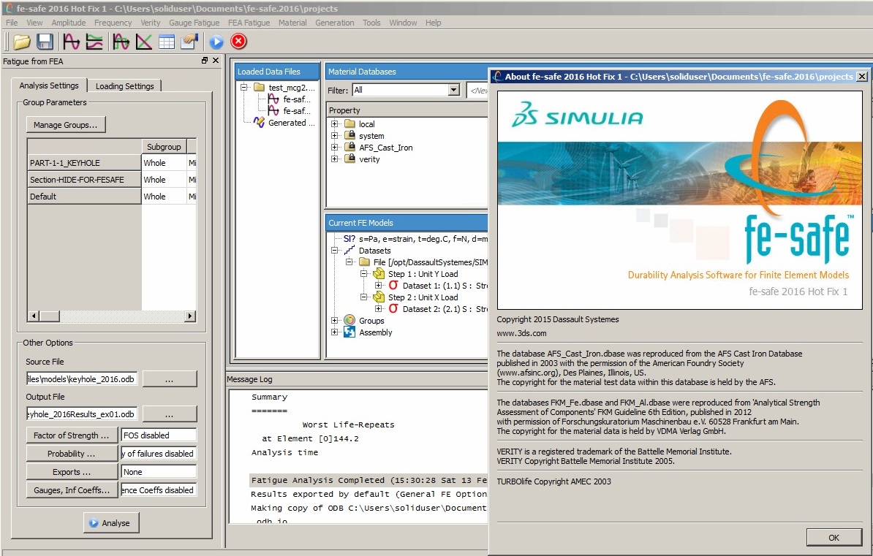The height and width of the screenshot is (556, 873).
Task: Click the Groups colored circle icon
Action: pyautogui.click(x=349, y=321)
